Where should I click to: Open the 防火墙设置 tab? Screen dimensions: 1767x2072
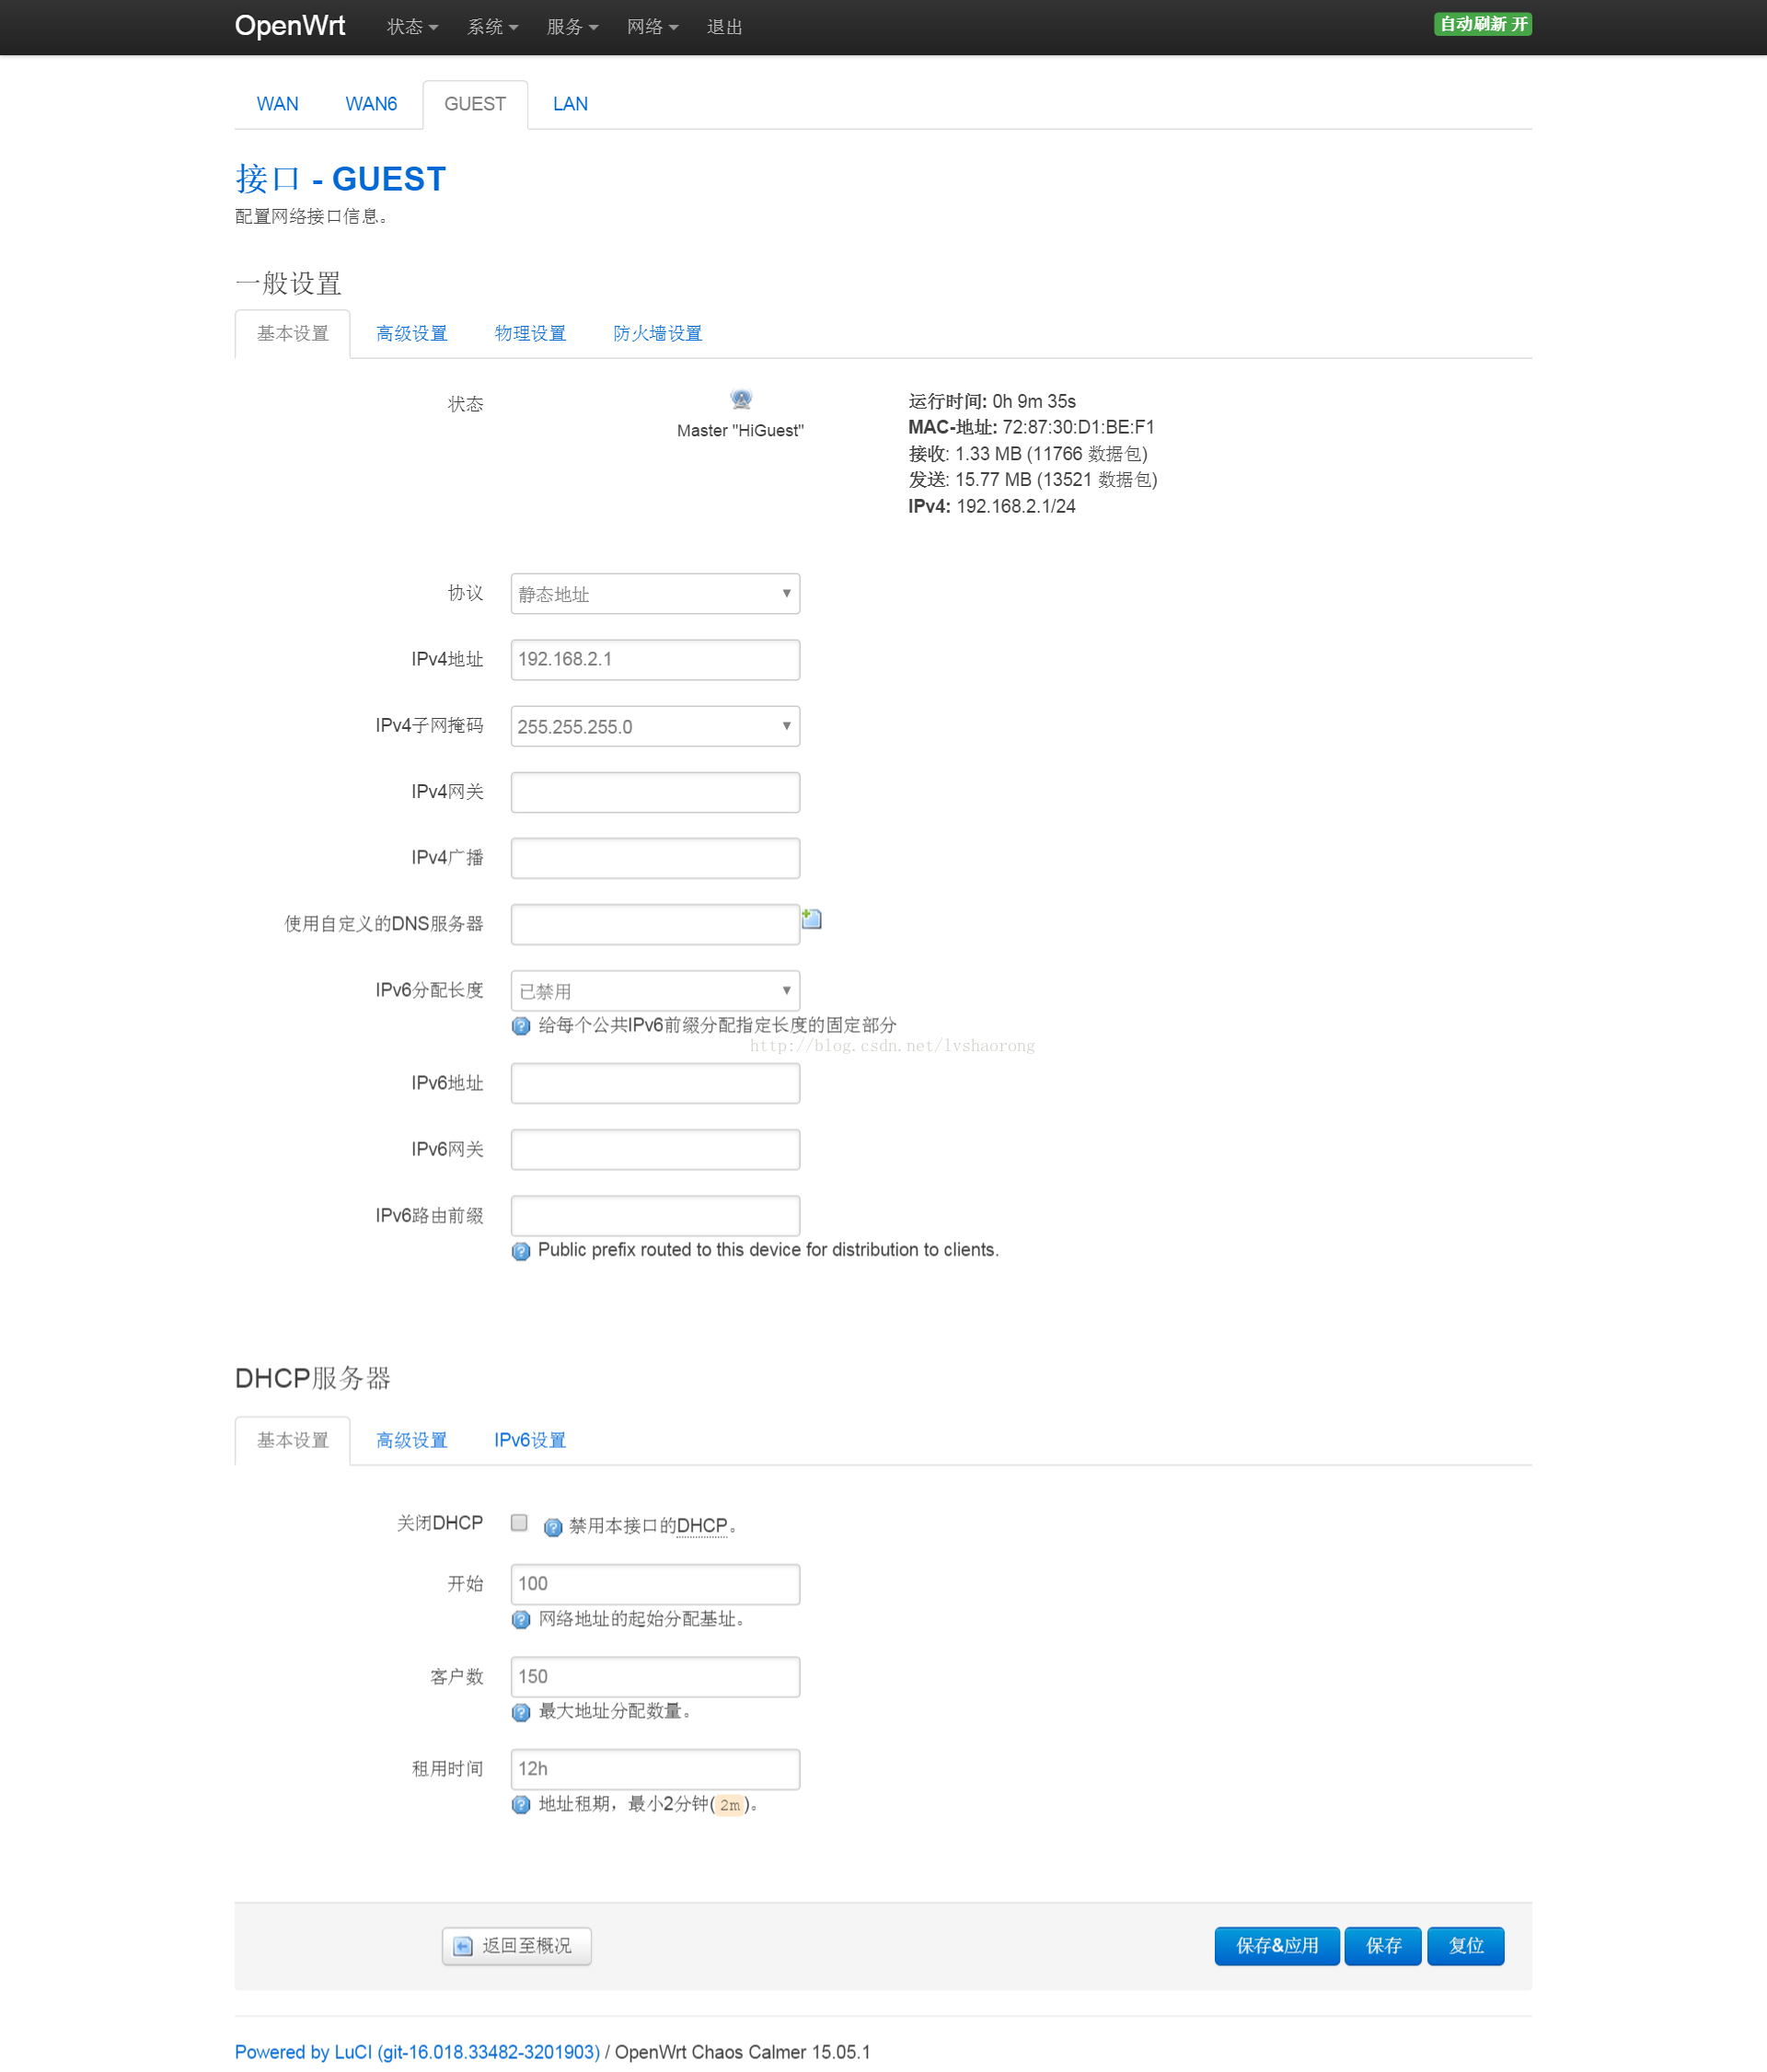point(657,334)
